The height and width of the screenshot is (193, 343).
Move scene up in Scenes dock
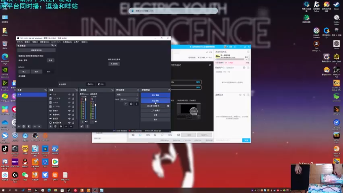coord(34,126)
